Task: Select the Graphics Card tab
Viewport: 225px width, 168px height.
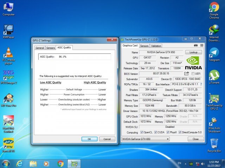Action: (x=130, y=45)
